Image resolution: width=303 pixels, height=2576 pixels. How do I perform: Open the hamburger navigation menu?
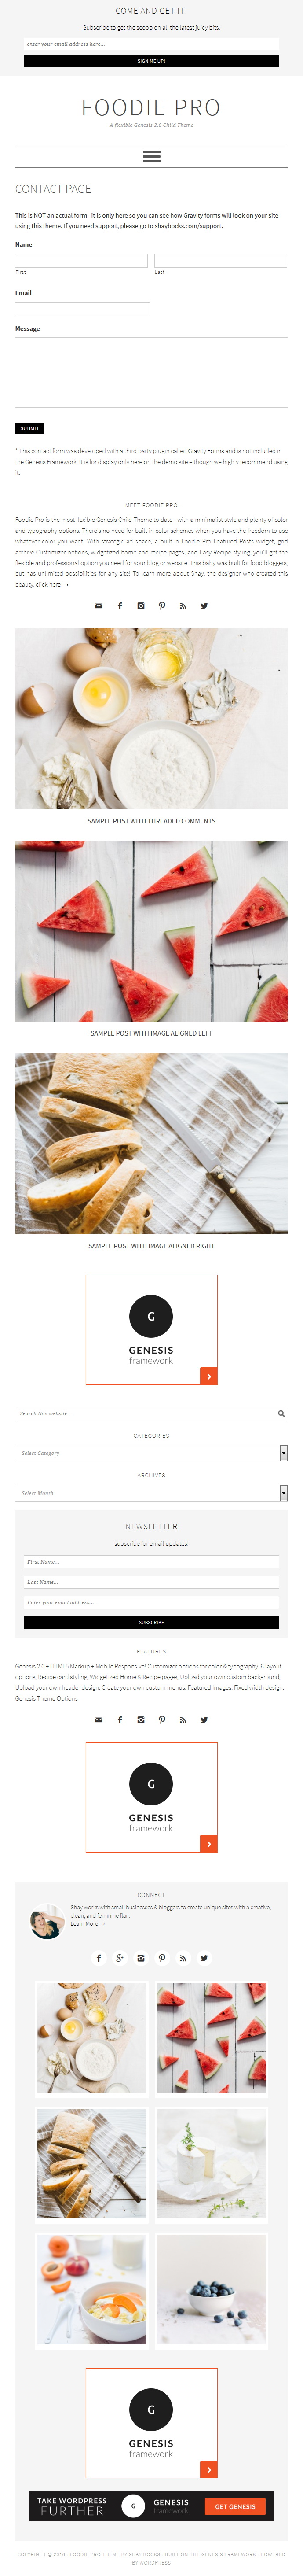(151, 156)
